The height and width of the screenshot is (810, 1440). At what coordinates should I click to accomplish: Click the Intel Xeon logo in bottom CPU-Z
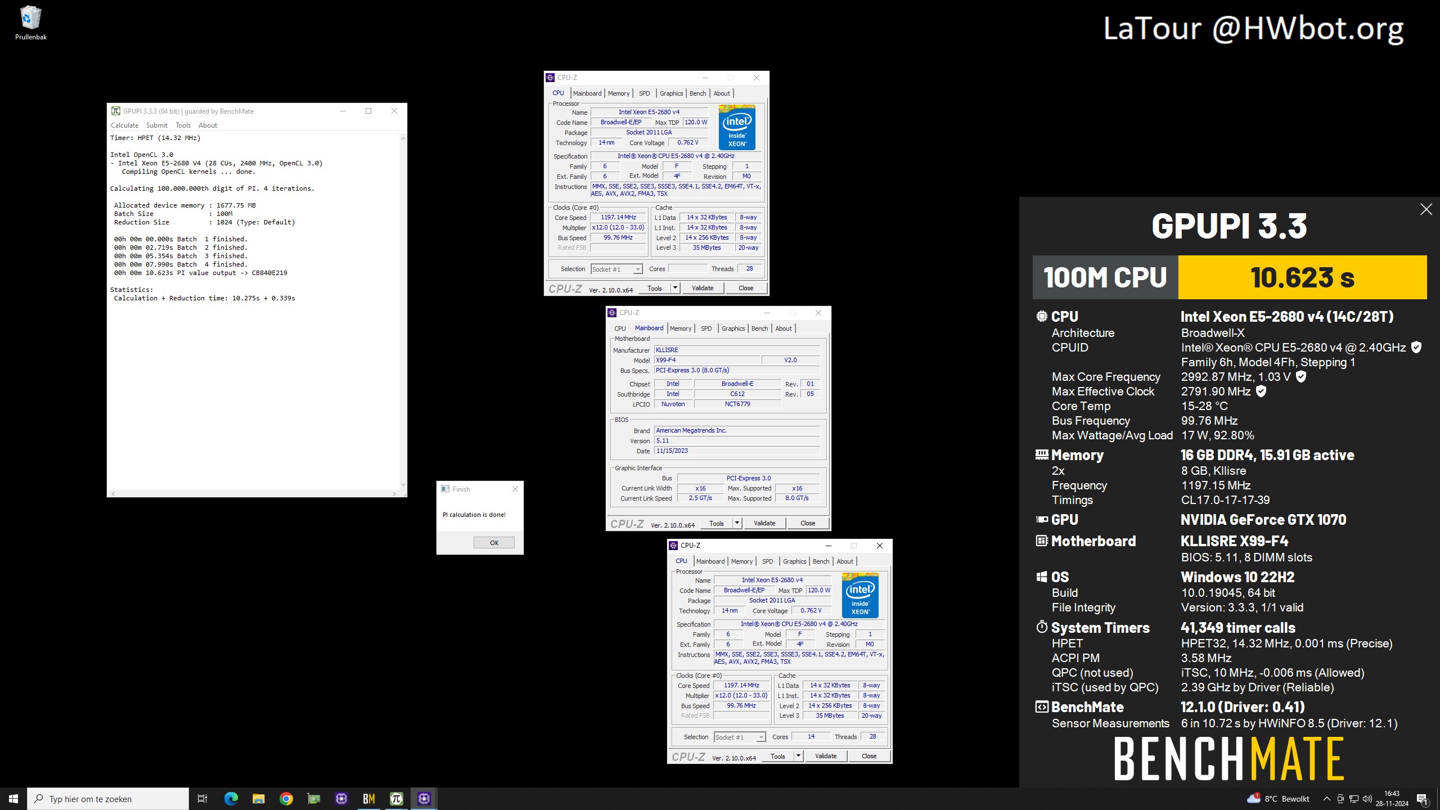coord(860,595)
